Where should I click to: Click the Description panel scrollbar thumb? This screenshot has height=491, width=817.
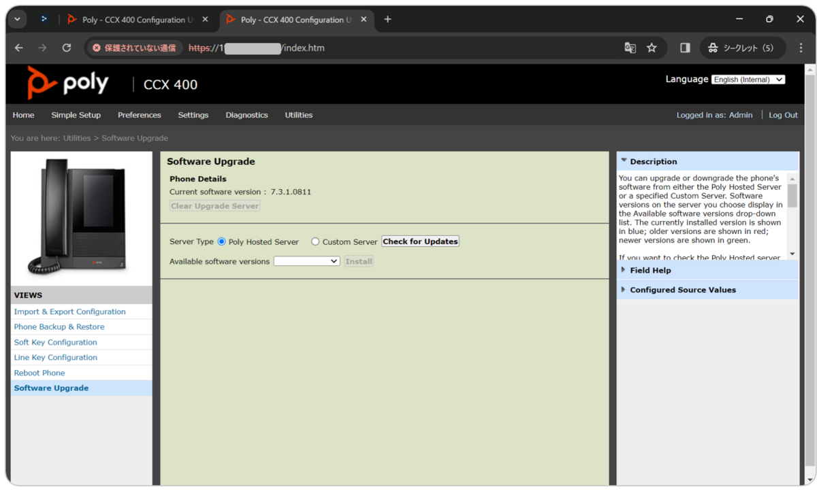click(792, 195)
